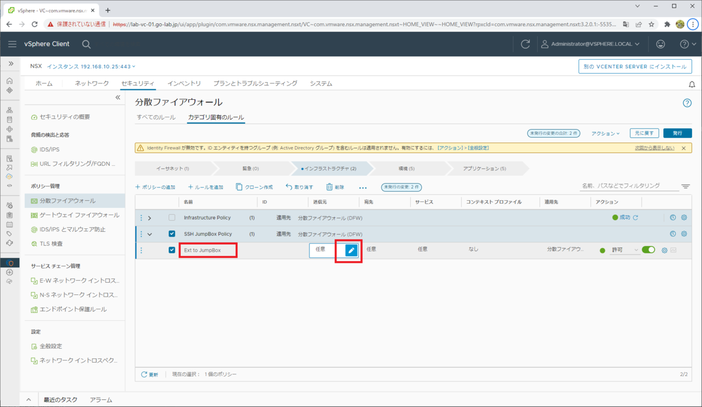Open プランとトラブルシューティング tab
702x407 pixels.
point(255,84)
